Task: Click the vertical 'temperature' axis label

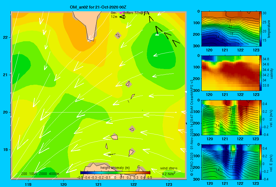Action: click(x=269, y=29)
